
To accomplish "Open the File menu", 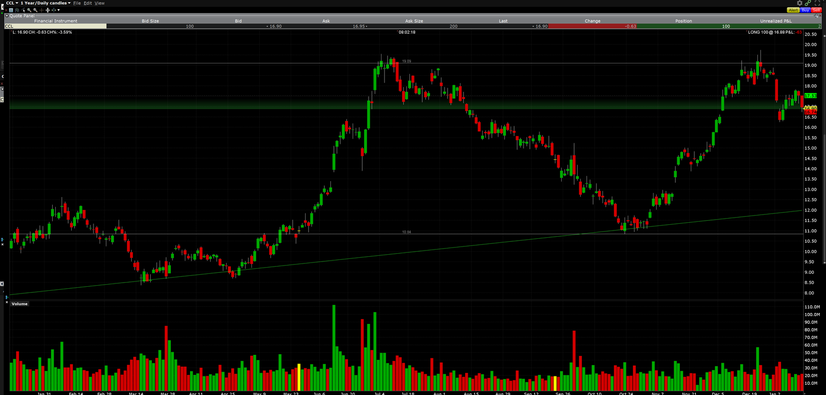I will click(77, 3).
